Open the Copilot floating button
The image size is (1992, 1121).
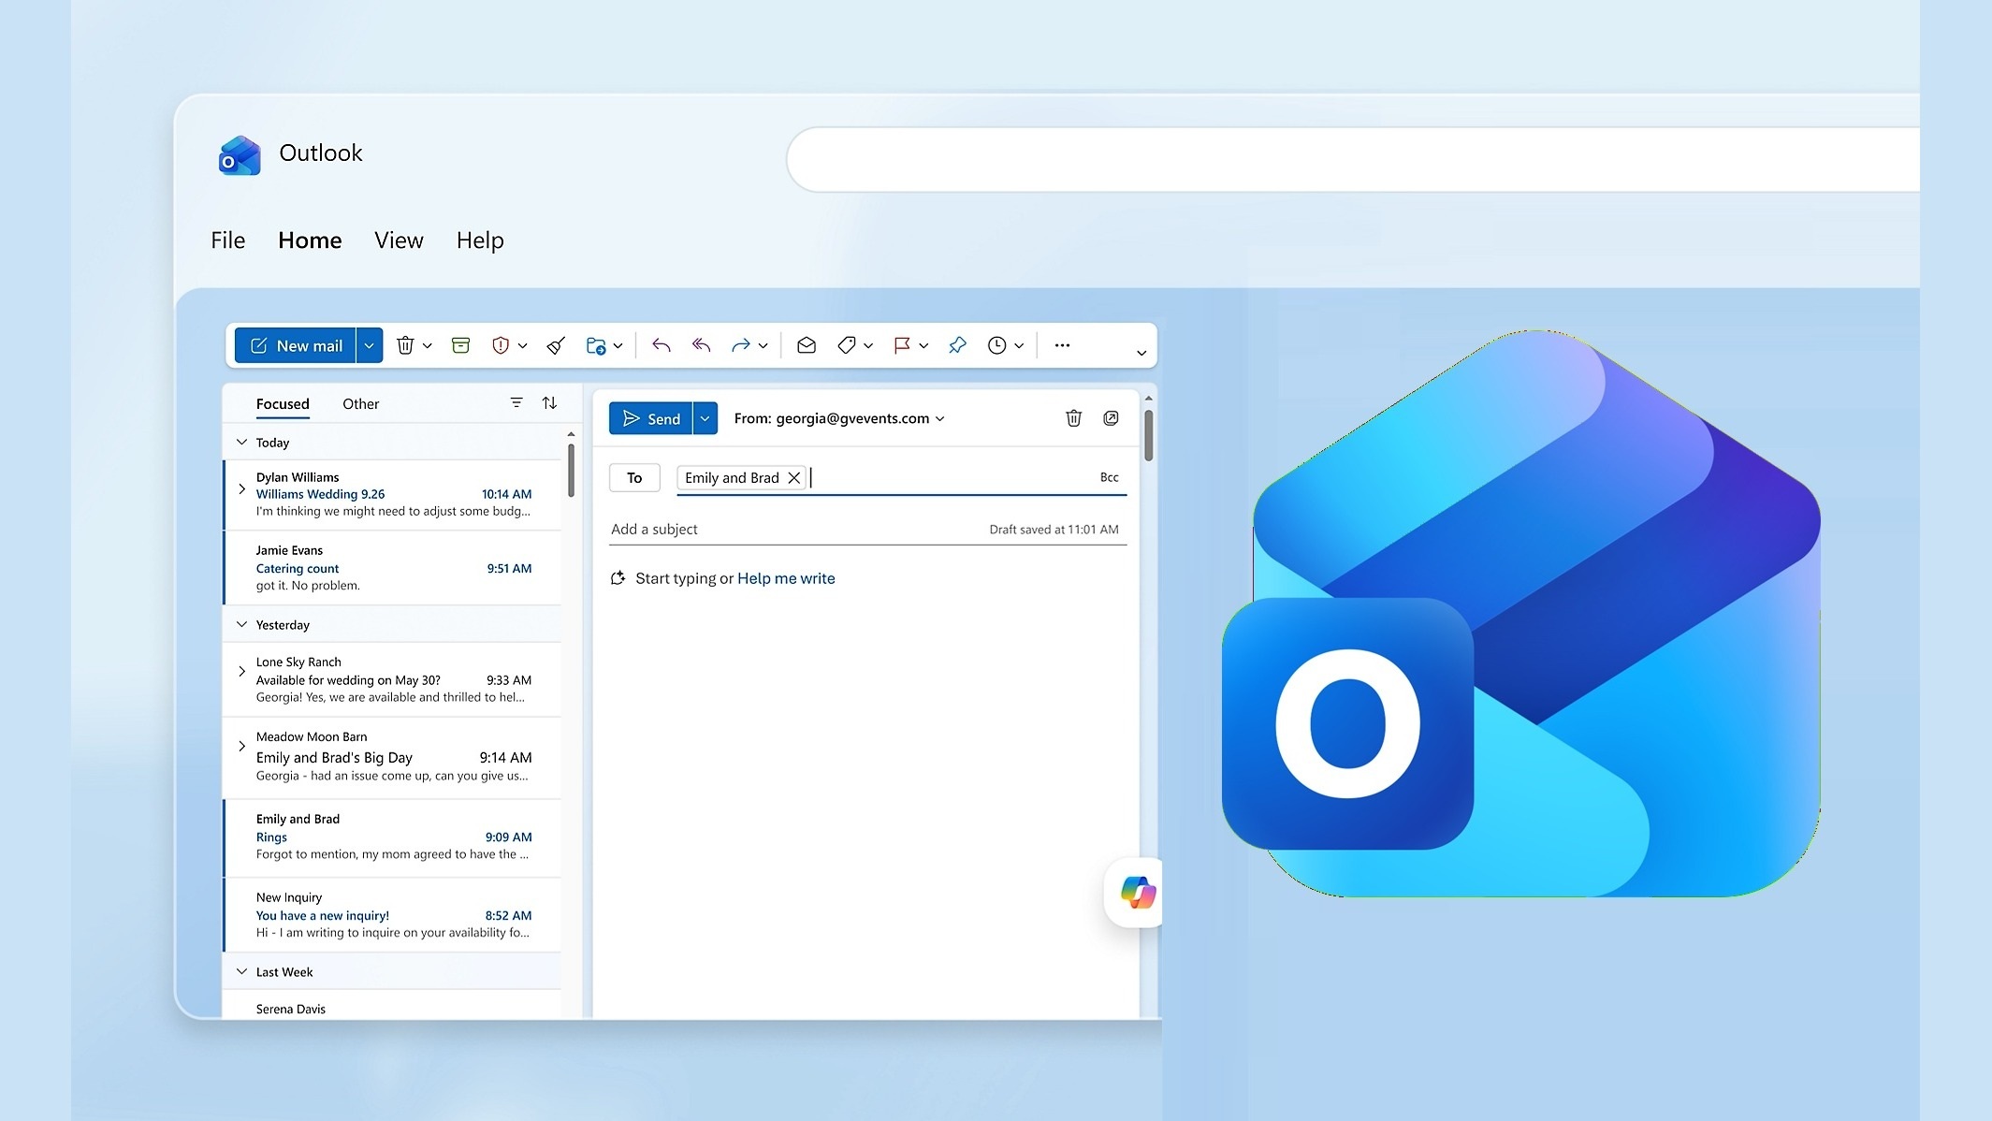coord(1137,892)
